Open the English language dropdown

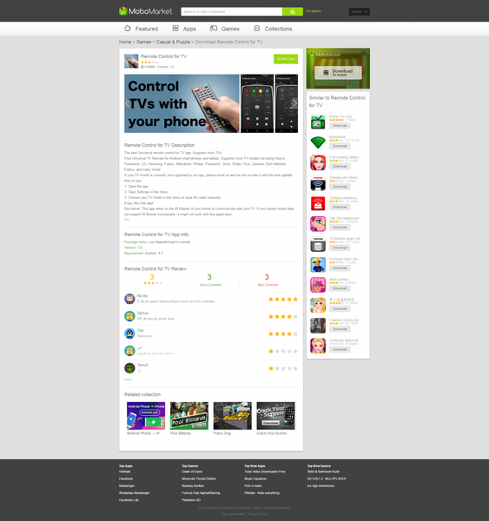coord(360,11)
